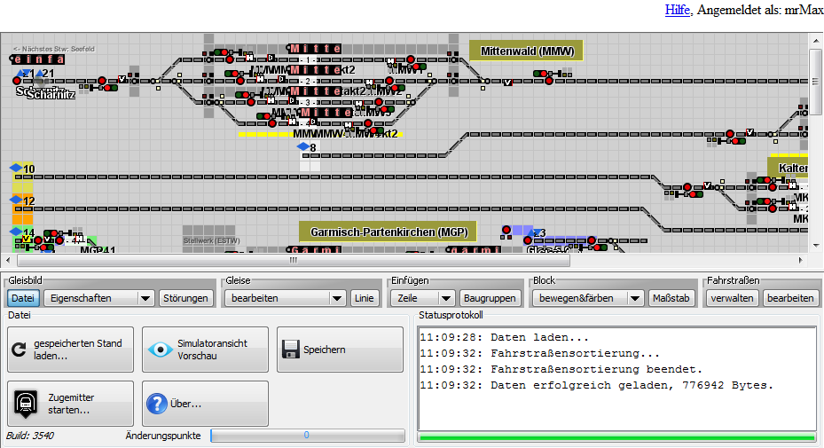Click the orange diamond marker labeled 12
This screenshot has width=824, height=448.
click(15, 200)
